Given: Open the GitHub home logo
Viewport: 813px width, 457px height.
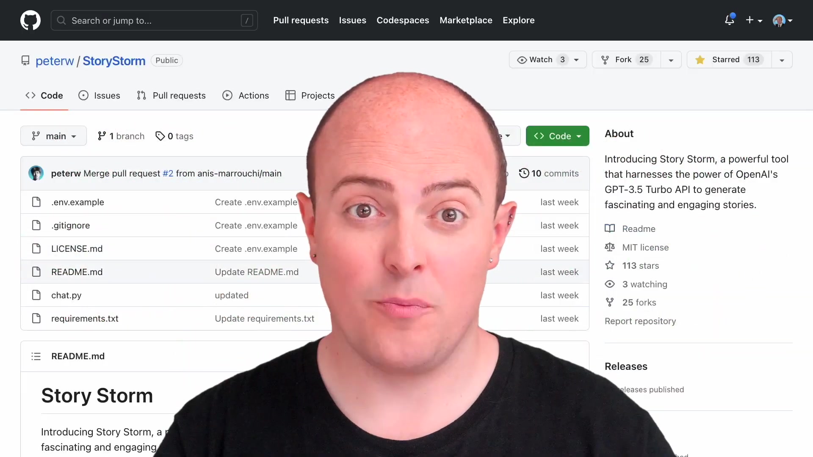Looking at the screenshot, I should coord(30,20).
